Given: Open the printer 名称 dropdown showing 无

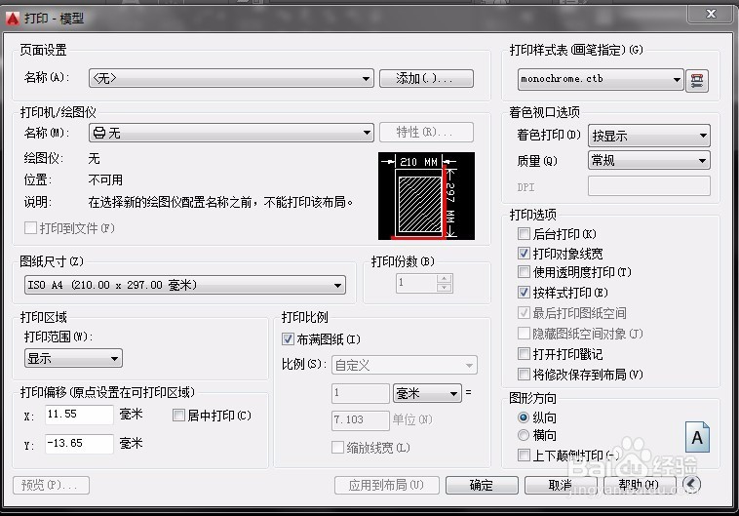Looking at the screenshot, I should coord(231,133).
